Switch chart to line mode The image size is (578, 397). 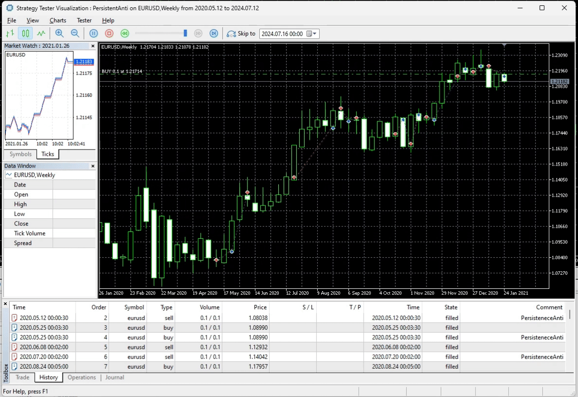[x=41, y=33]
